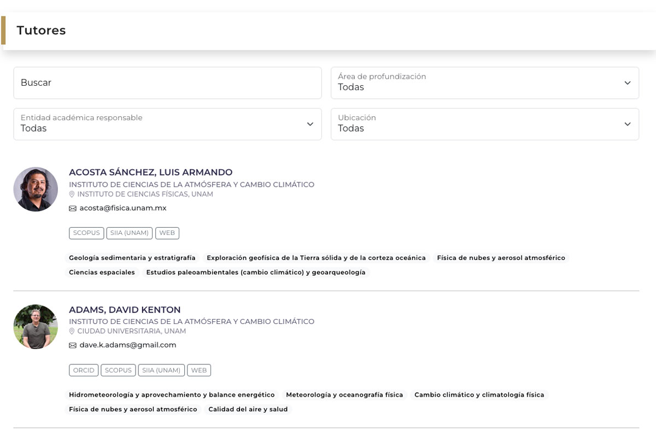656x437 pixels.
Task: Open the Área de profundización dropdown
Action: pyautogui.click(x=485, y=83)
